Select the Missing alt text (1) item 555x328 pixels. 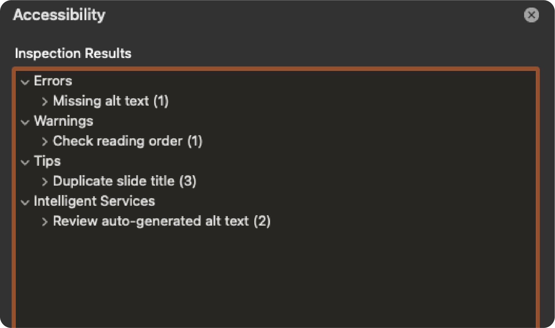[x=111, y=101]
